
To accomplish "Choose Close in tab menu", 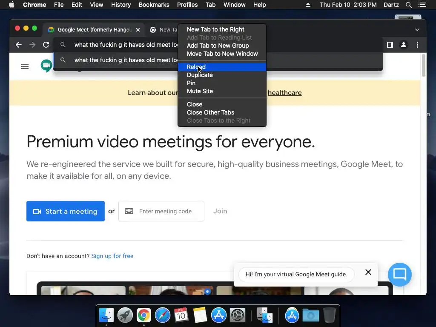I will pyautogui.click(x=222, y=105).
